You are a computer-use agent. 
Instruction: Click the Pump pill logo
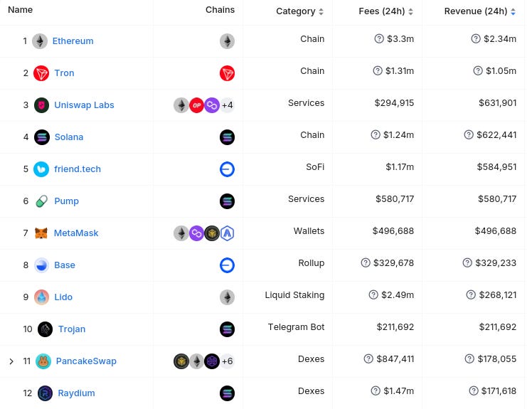coord(41,201)
